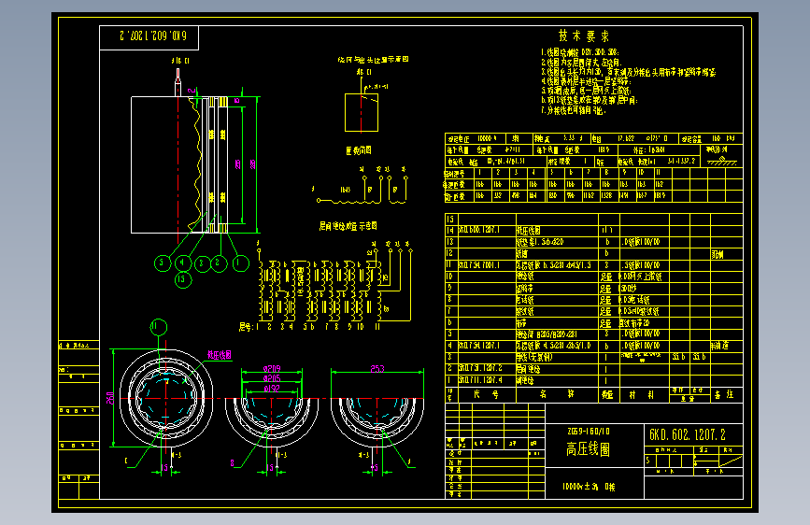This screenshot has height=525, width=810.
Task: Click parts list row number 15
Action: click(x=450, y=220)
